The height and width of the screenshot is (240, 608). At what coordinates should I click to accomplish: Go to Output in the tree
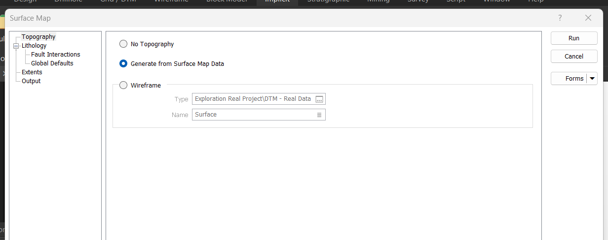click(31, 81)
